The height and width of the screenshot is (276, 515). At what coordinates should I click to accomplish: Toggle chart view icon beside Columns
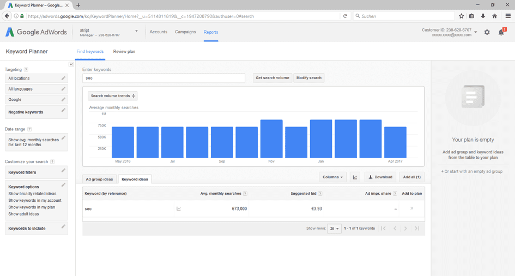[x=355, y=177]
